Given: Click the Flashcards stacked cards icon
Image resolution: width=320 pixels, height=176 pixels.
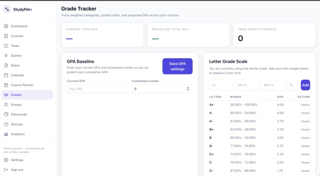Looking at the screenshot, I should point(6,114).
